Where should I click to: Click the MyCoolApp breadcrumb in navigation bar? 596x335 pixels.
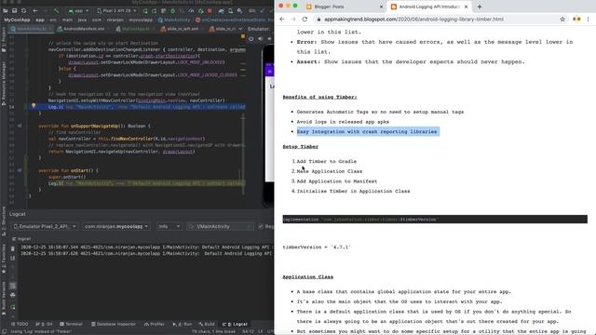[17, 20]
